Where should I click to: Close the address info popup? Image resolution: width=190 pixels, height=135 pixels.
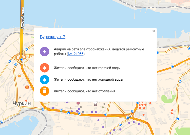(x=154, y=31)
